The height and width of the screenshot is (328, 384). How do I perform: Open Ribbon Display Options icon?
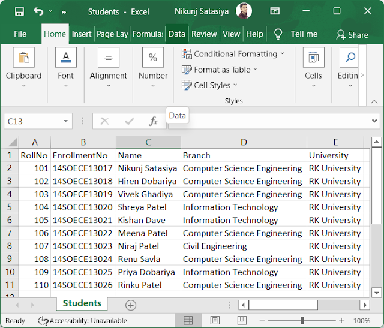coord(275,11)
